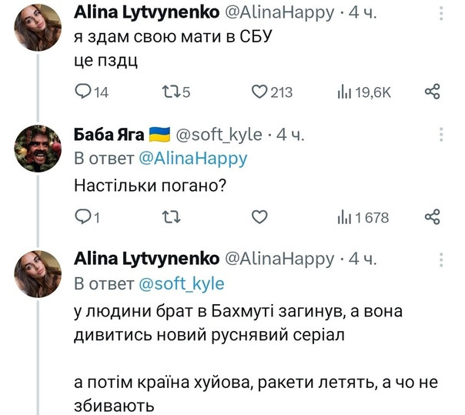
Task: View analytics of the 19,6K views tweet
Action: pos(343,92)
